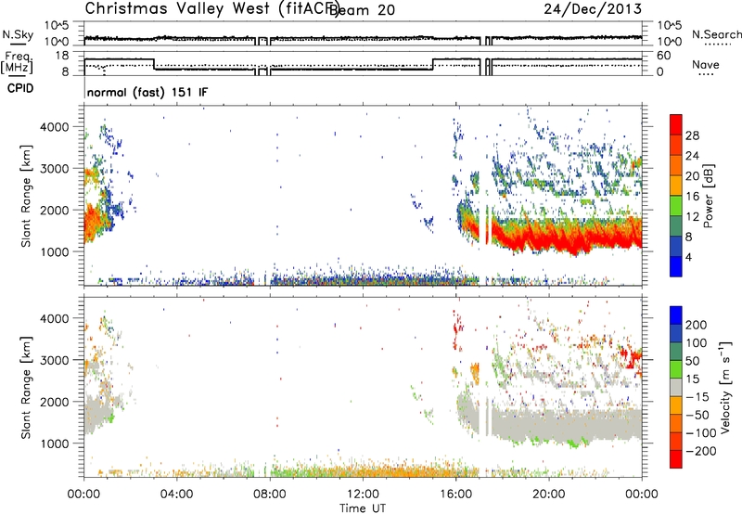This screenshot has height=514, width=742.
Task: Select the '-200' velocity colorbar label
Action: click(701, 451)
